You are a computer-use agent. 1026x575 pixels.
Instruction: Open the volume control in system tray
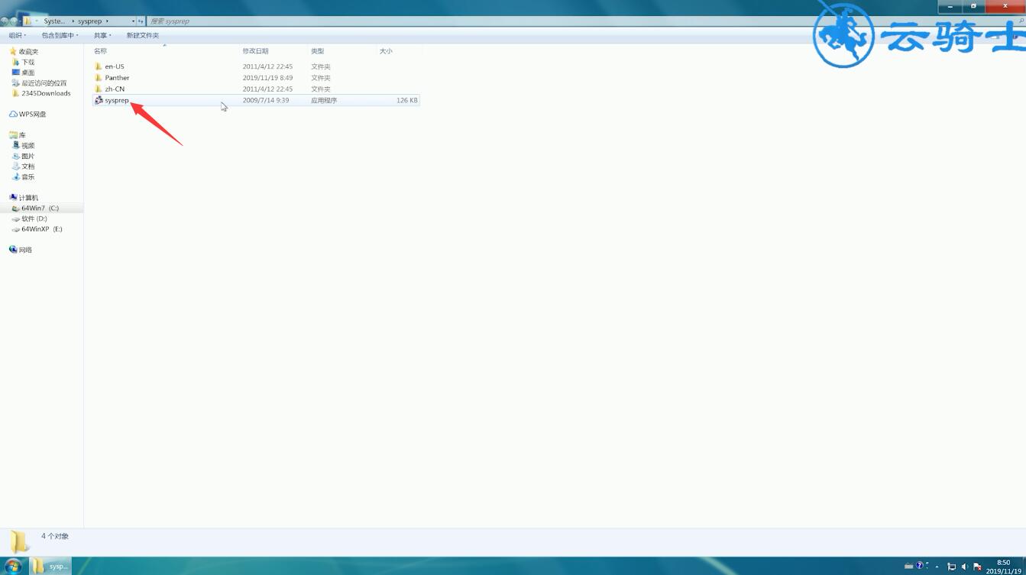click(x=964, y=567)
